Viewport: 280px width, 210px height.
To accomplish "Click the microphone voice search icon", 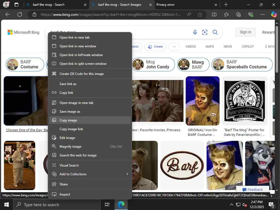I will coord(195,32).
